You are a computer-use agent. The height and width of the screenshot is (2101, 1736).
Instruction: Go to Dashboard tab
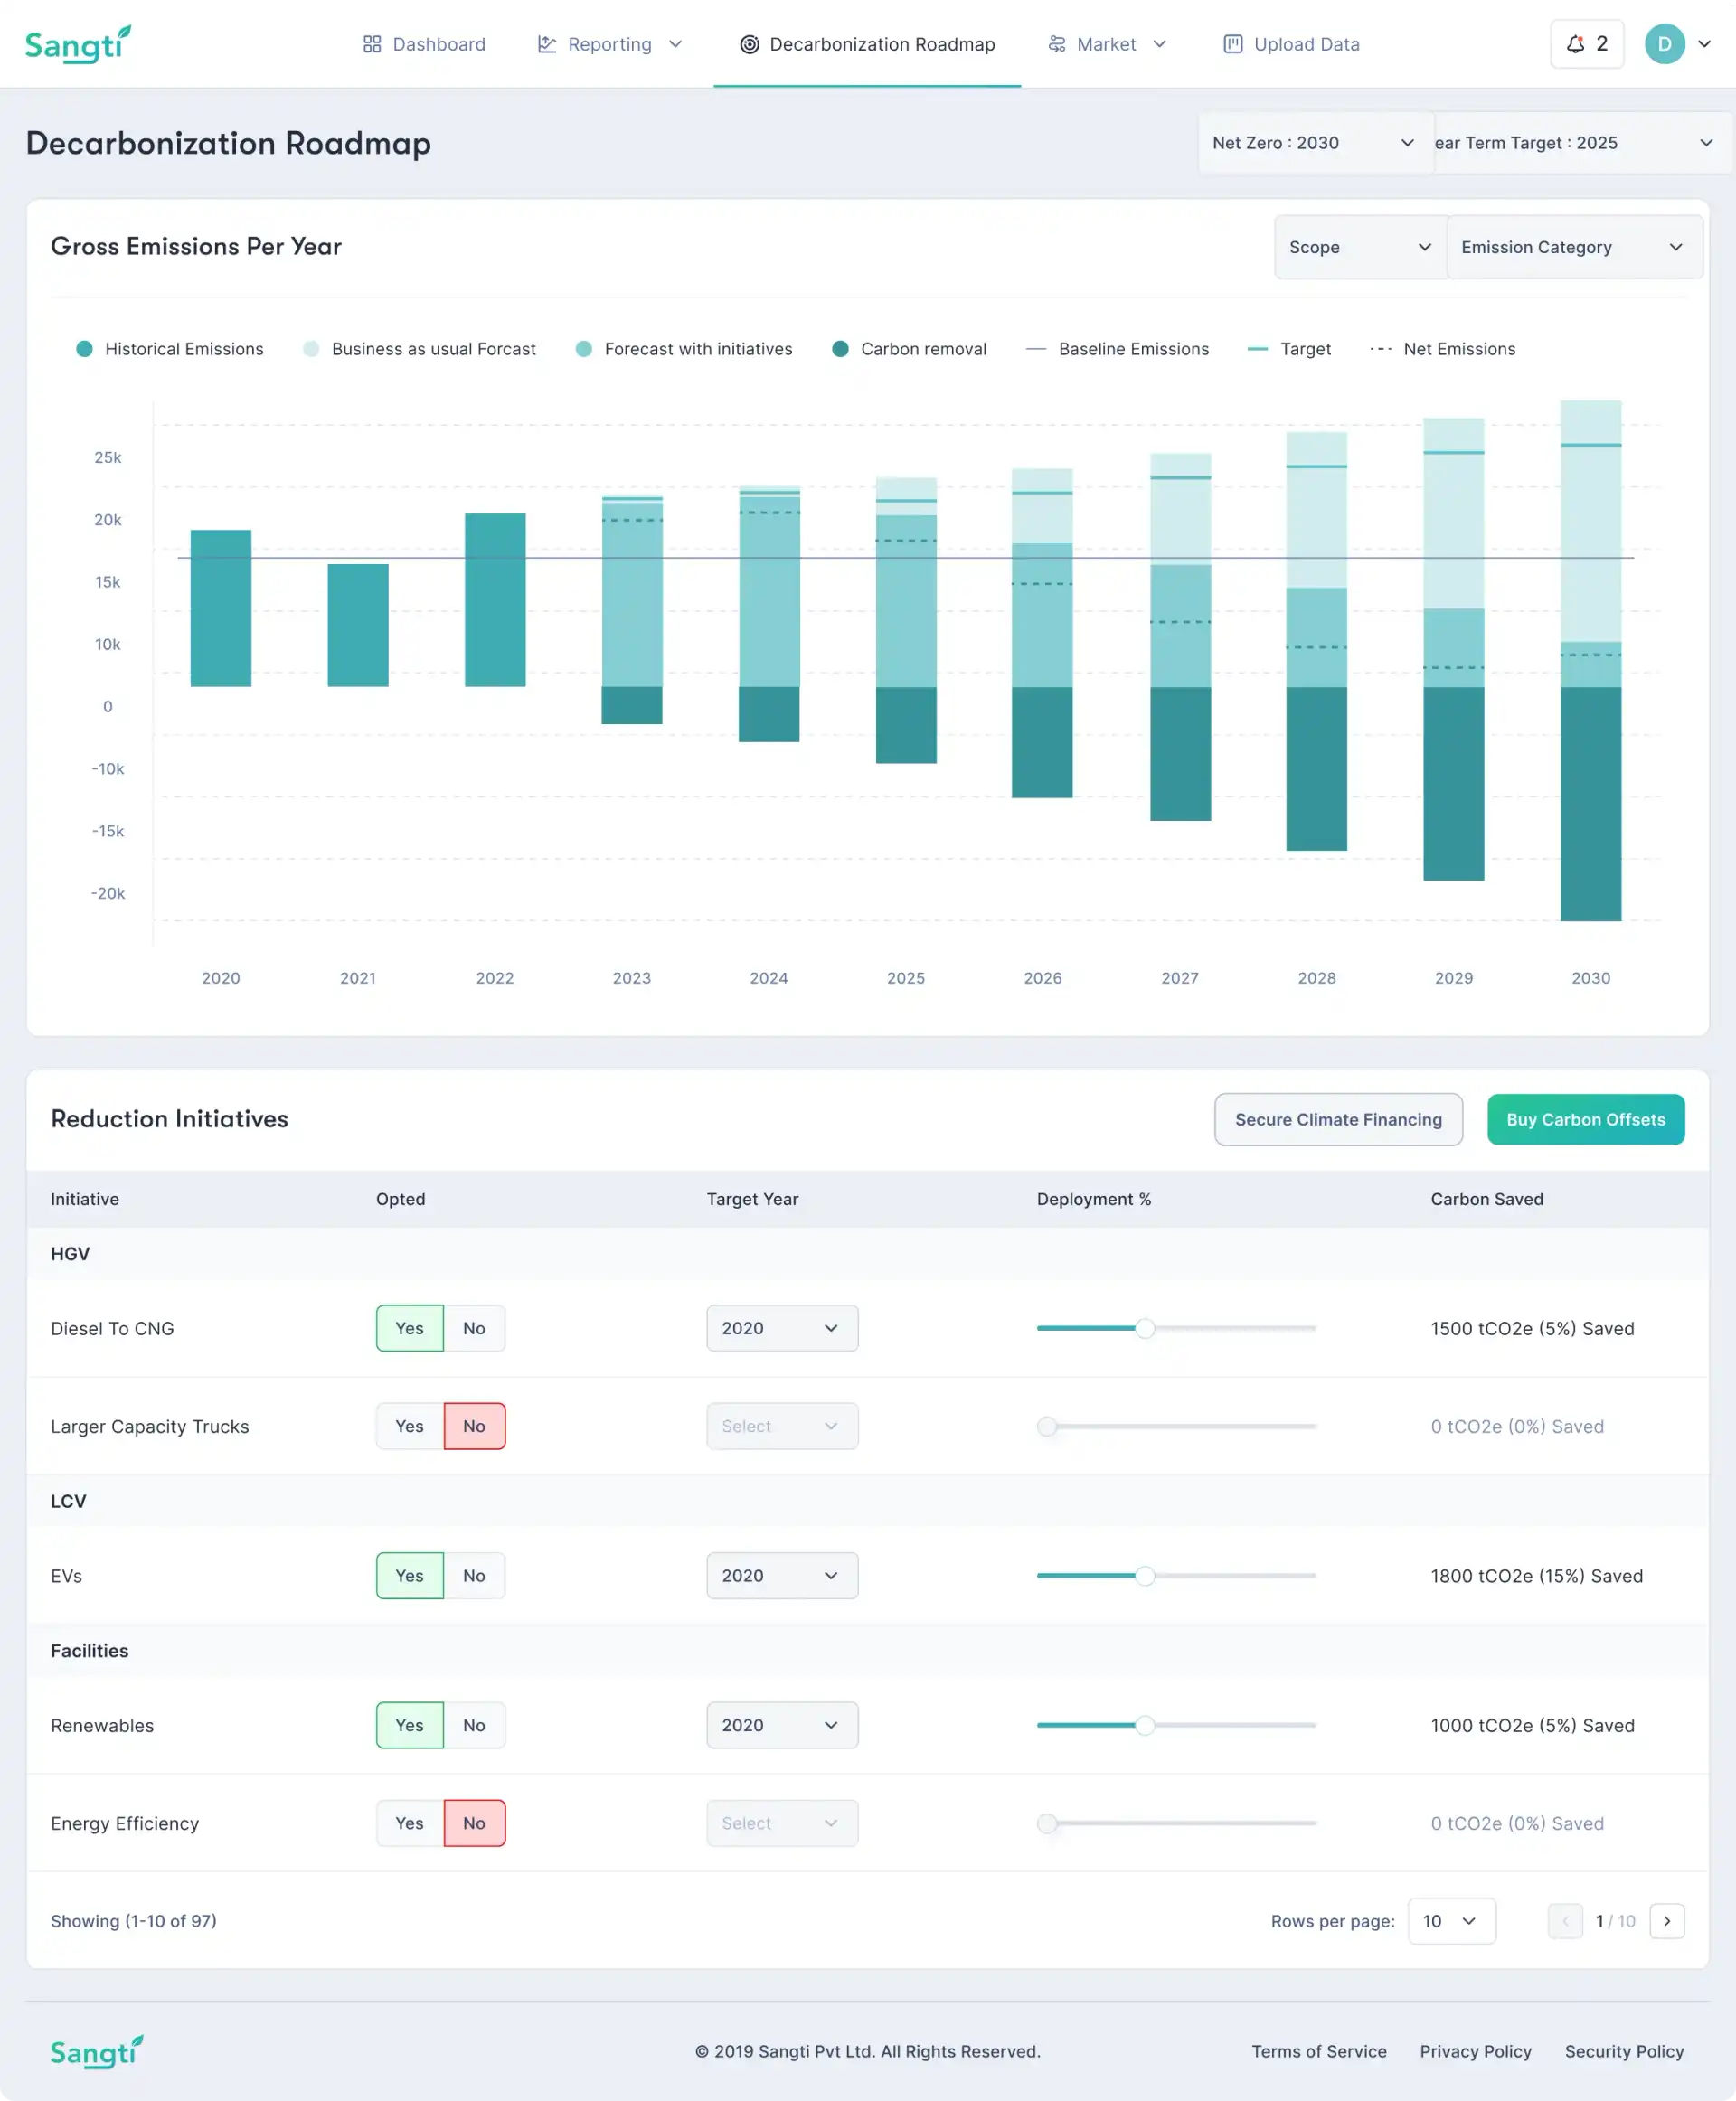tap(424, 44)
